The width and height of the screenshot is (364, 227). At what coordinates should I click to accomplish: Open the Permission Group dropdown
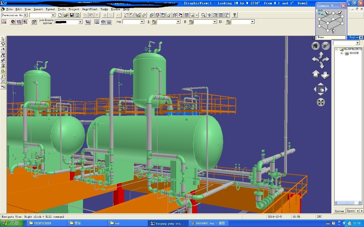[x=25, y=15]
